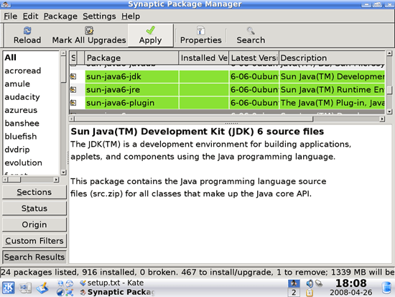Click the Origin filter button
Image resolution: width=395 pixels, height=297 pixels.
(x=34, y=224)
